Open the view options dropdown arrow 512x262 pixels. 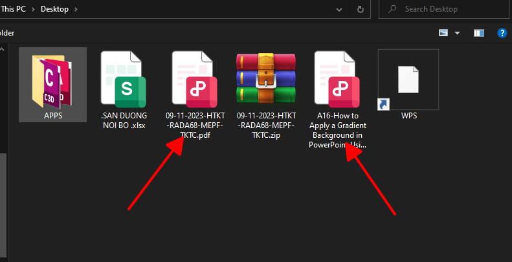tap(457, 33)
